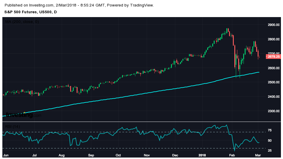Click the 2500.00 price axis label
Image resolution: width=283 pixels, height=159 pixels.
pos(274,82)
